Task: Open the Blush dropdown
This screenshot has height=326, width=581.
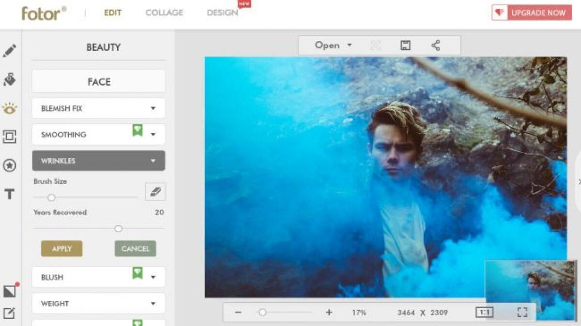Action: [x=98, y=277]
